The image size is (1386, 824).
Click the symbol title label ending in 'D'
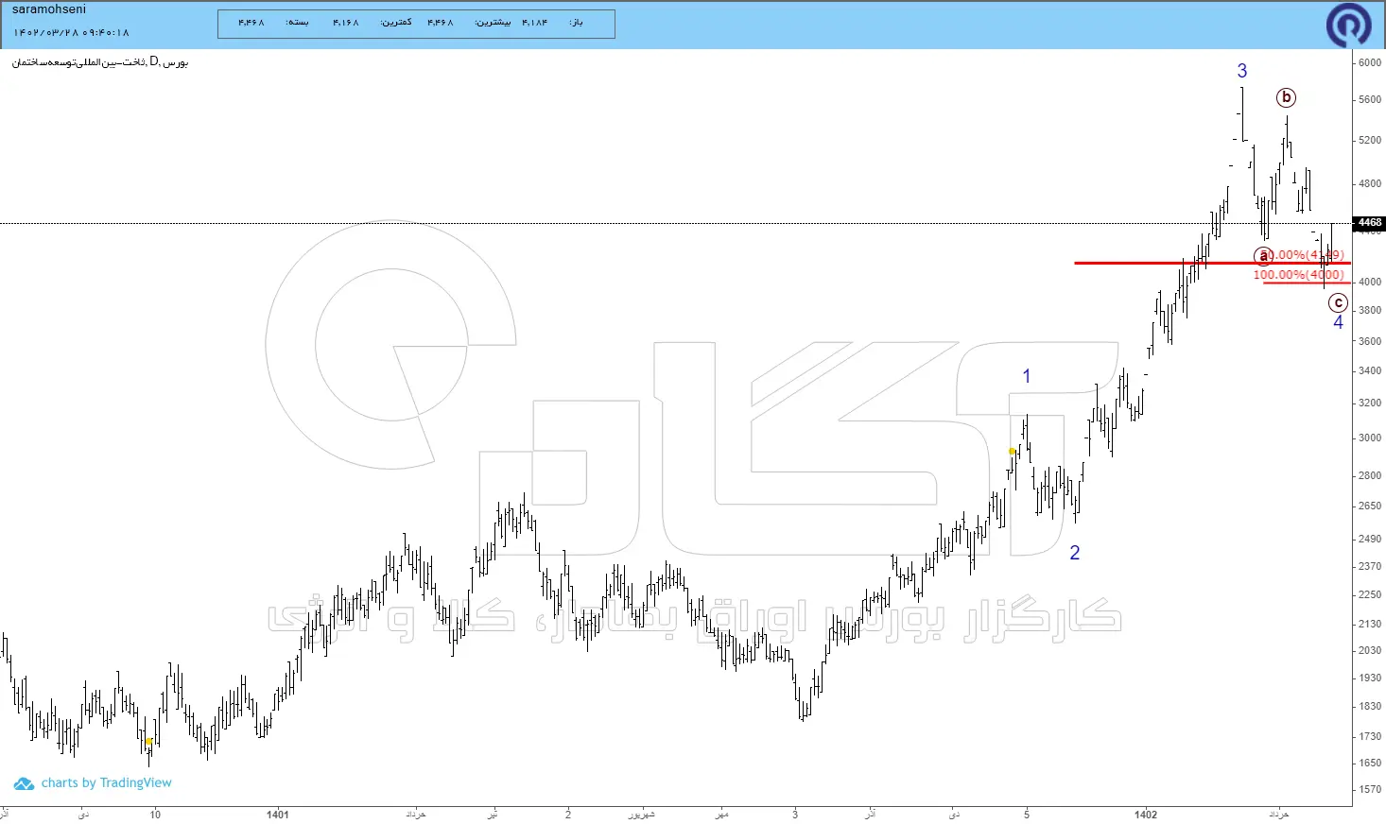point(100,62)
